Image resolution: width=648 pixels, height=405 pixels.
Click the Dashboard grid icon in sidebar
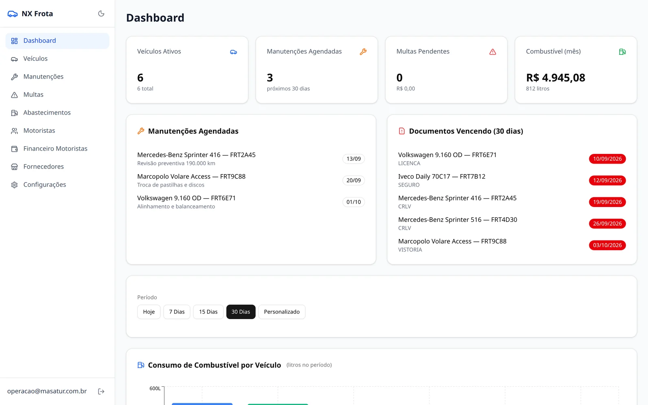point(15,41)
